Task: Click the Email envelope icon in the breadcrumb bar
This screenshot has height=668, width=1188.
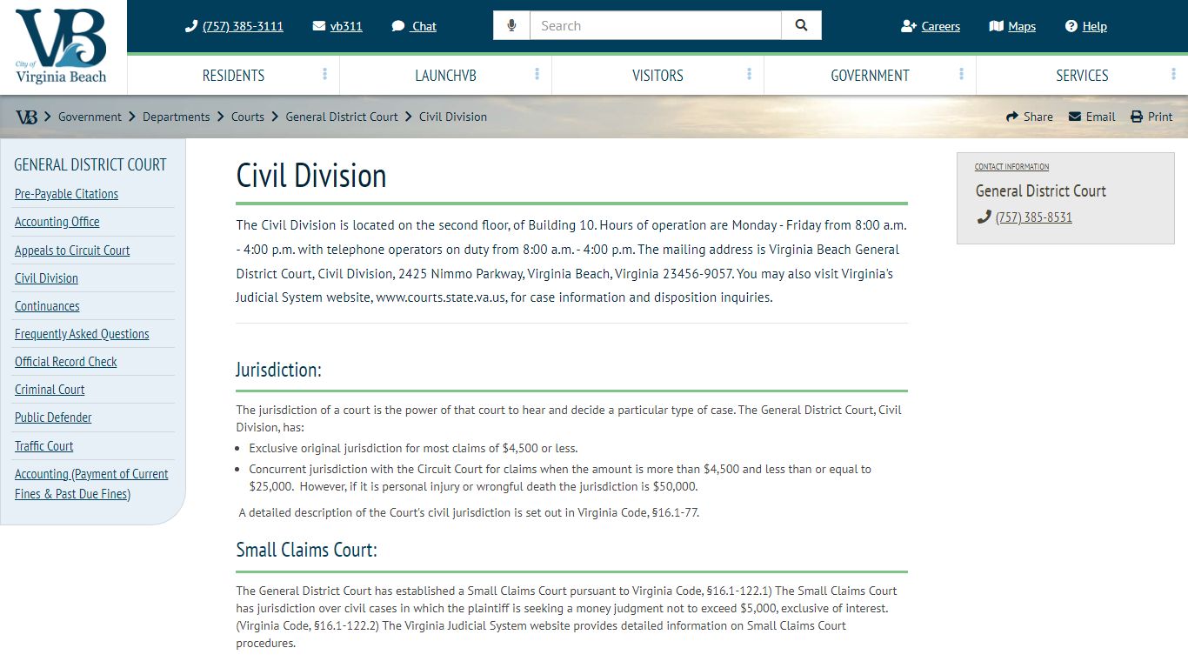Action: tap(1075, 117)
